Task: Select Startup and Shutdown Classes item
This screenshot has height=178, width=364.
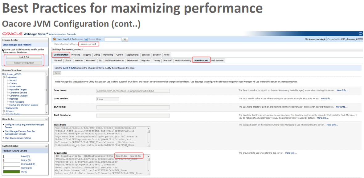Action: coord(23,105)
